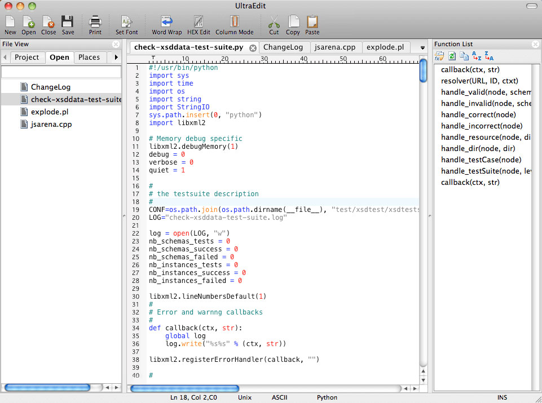Screen dimensions: 542x403
Task: Switch to the ChangeLog editor tab
Action: (x=283, y=47)
